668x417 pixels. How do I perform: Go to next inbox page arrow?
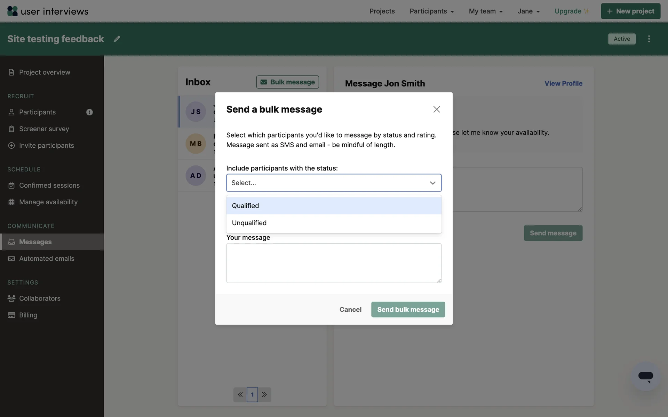click(264, 394)
